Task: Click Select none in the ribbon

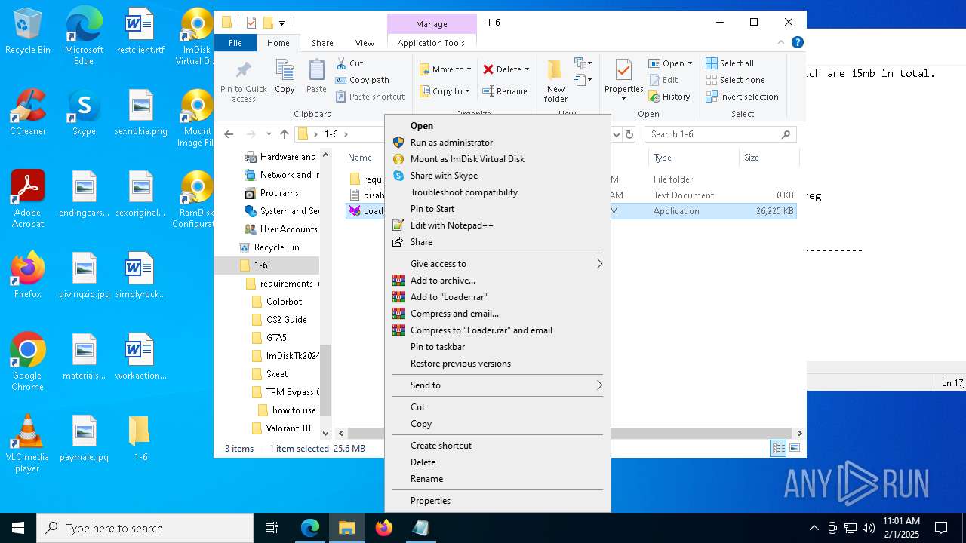Action: click(735, 80)
